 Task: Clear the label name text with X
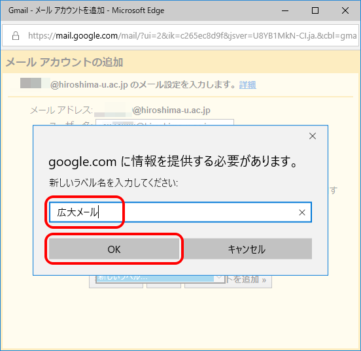tap(302, 212)
